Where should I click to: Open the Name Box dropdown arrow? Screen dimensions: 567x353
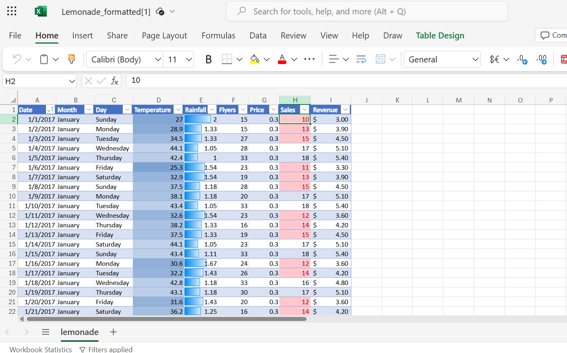click(72, 81)
